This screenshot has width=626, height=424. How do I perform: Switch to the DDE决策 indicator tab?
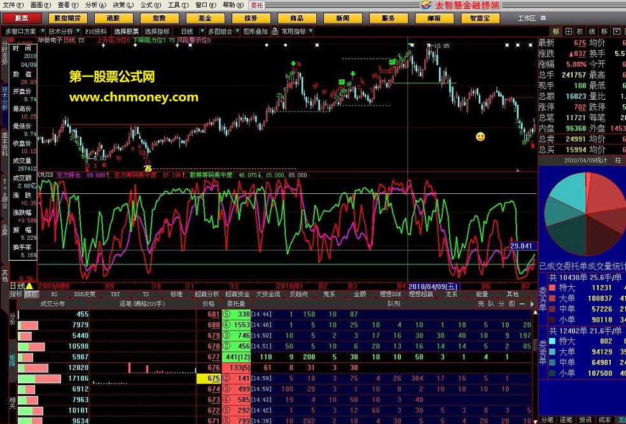click(x=85, y=294)
